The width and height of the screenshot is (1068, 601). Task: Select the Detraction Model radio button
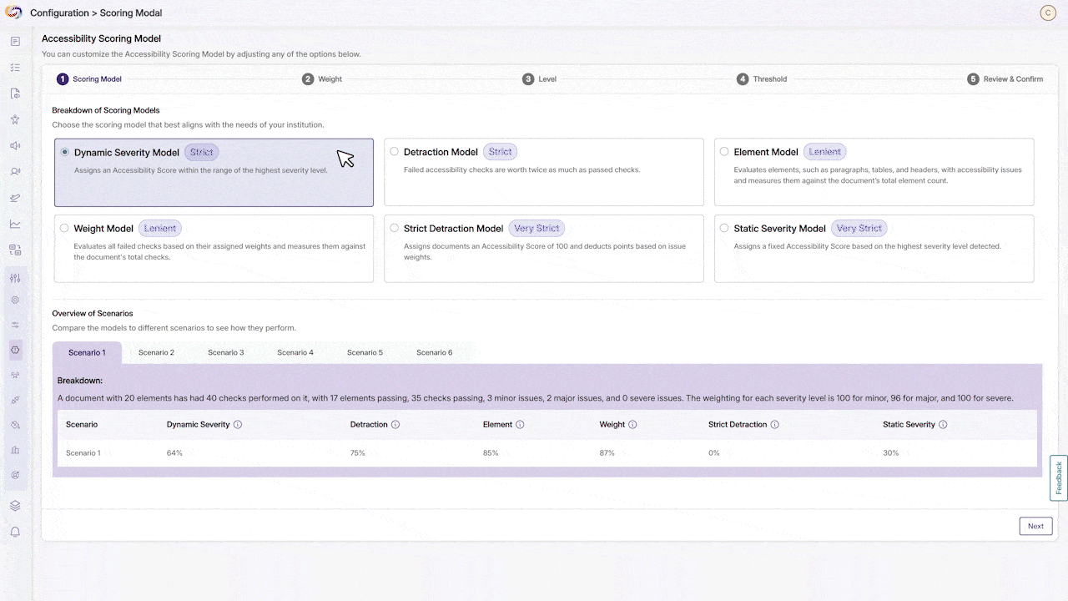pos(395,152)
